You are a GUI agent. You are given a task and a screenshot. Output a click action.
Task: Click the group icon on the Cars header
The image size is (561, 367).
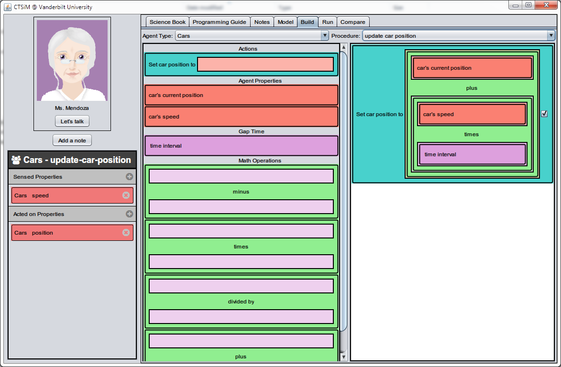click(x=16, y=159)
